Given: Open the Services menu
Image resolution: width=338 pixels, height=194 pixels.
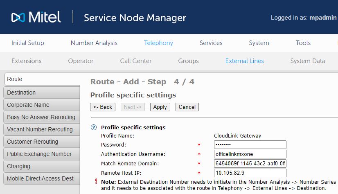Looking at the screenshot, I should point(211,43).
